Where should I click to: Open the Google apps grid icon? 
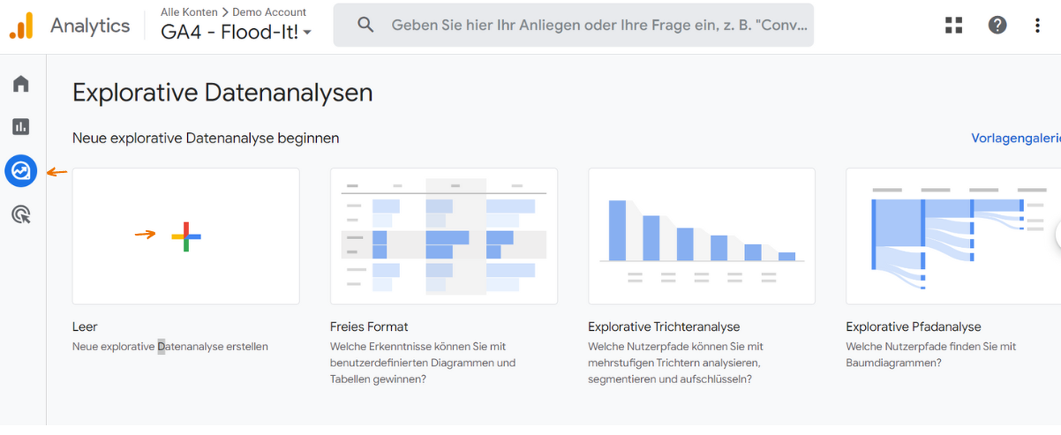click(x=954, y=25)
